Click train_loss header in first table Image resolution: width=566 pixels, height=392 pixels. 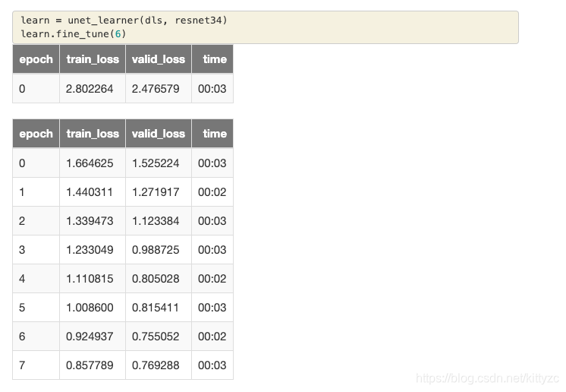(x=93, y=59)
